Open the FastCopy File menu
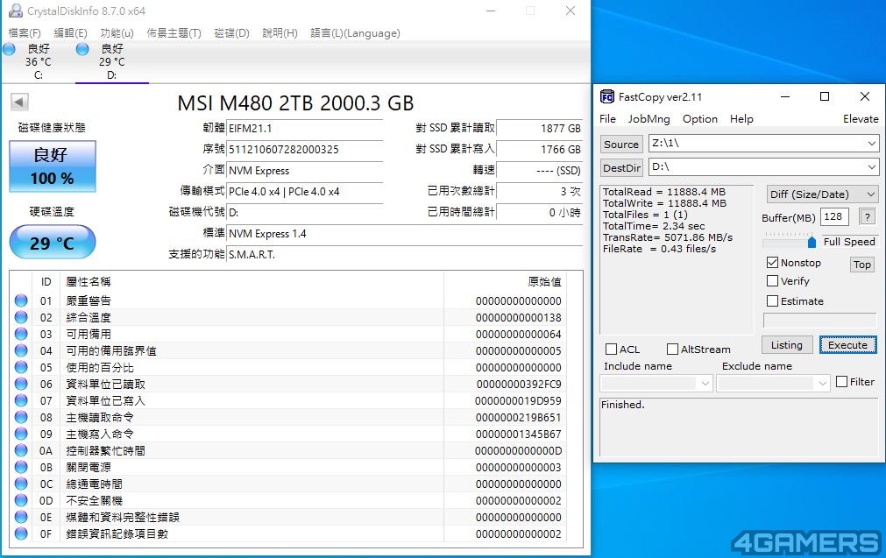The image size is (886, 558). [607, 119]
